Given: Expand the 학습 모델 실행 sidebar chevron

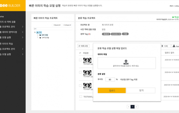Looking at the screenshot, I should [23, 54].
